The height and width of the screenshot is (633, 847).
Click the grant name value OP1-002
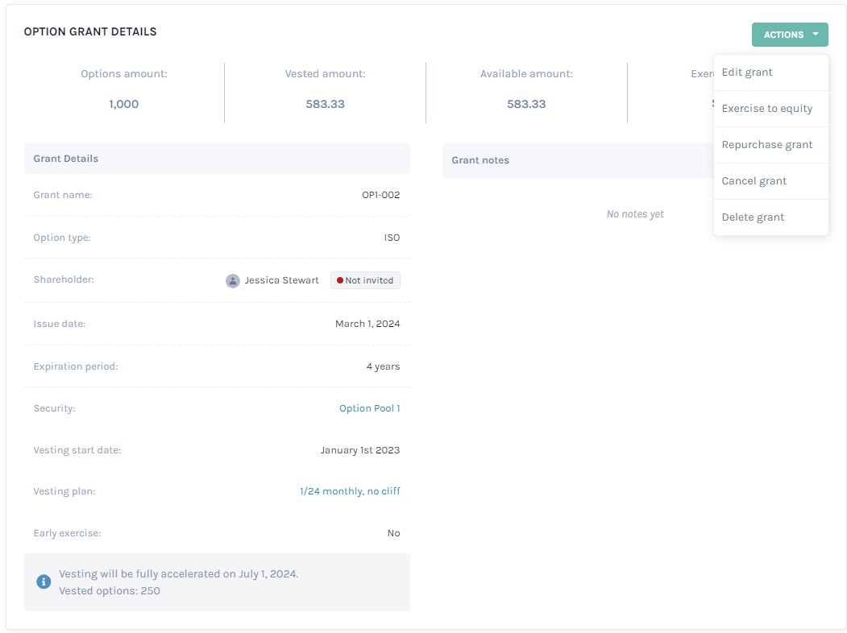point(381,195)
